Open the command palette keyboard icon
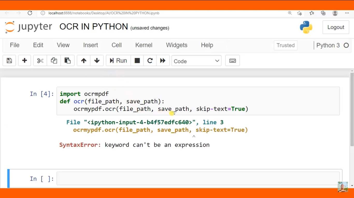 point(232,61)
